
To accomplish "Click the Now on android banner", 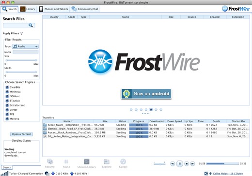I will click(x=146, y=94).
